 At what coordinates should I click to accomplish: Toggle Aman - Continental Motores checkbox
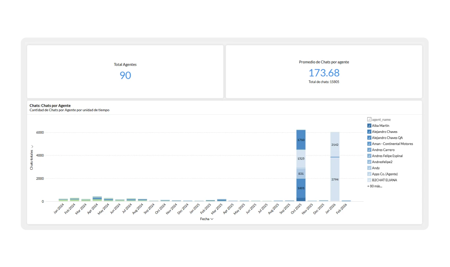[369, 144]
